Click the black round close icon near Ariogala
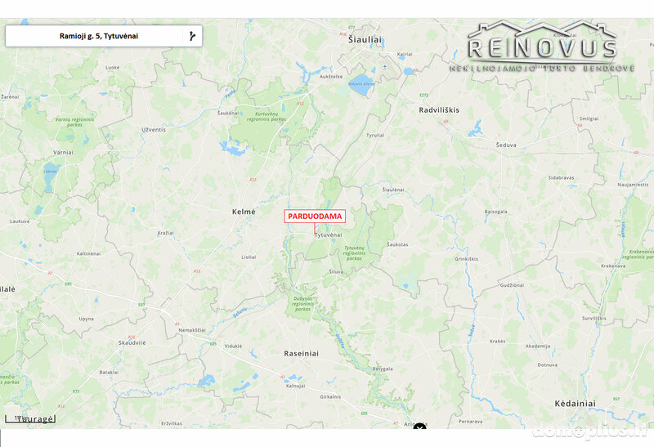This screenshot has height=447, width=654. tap(419, 427)
